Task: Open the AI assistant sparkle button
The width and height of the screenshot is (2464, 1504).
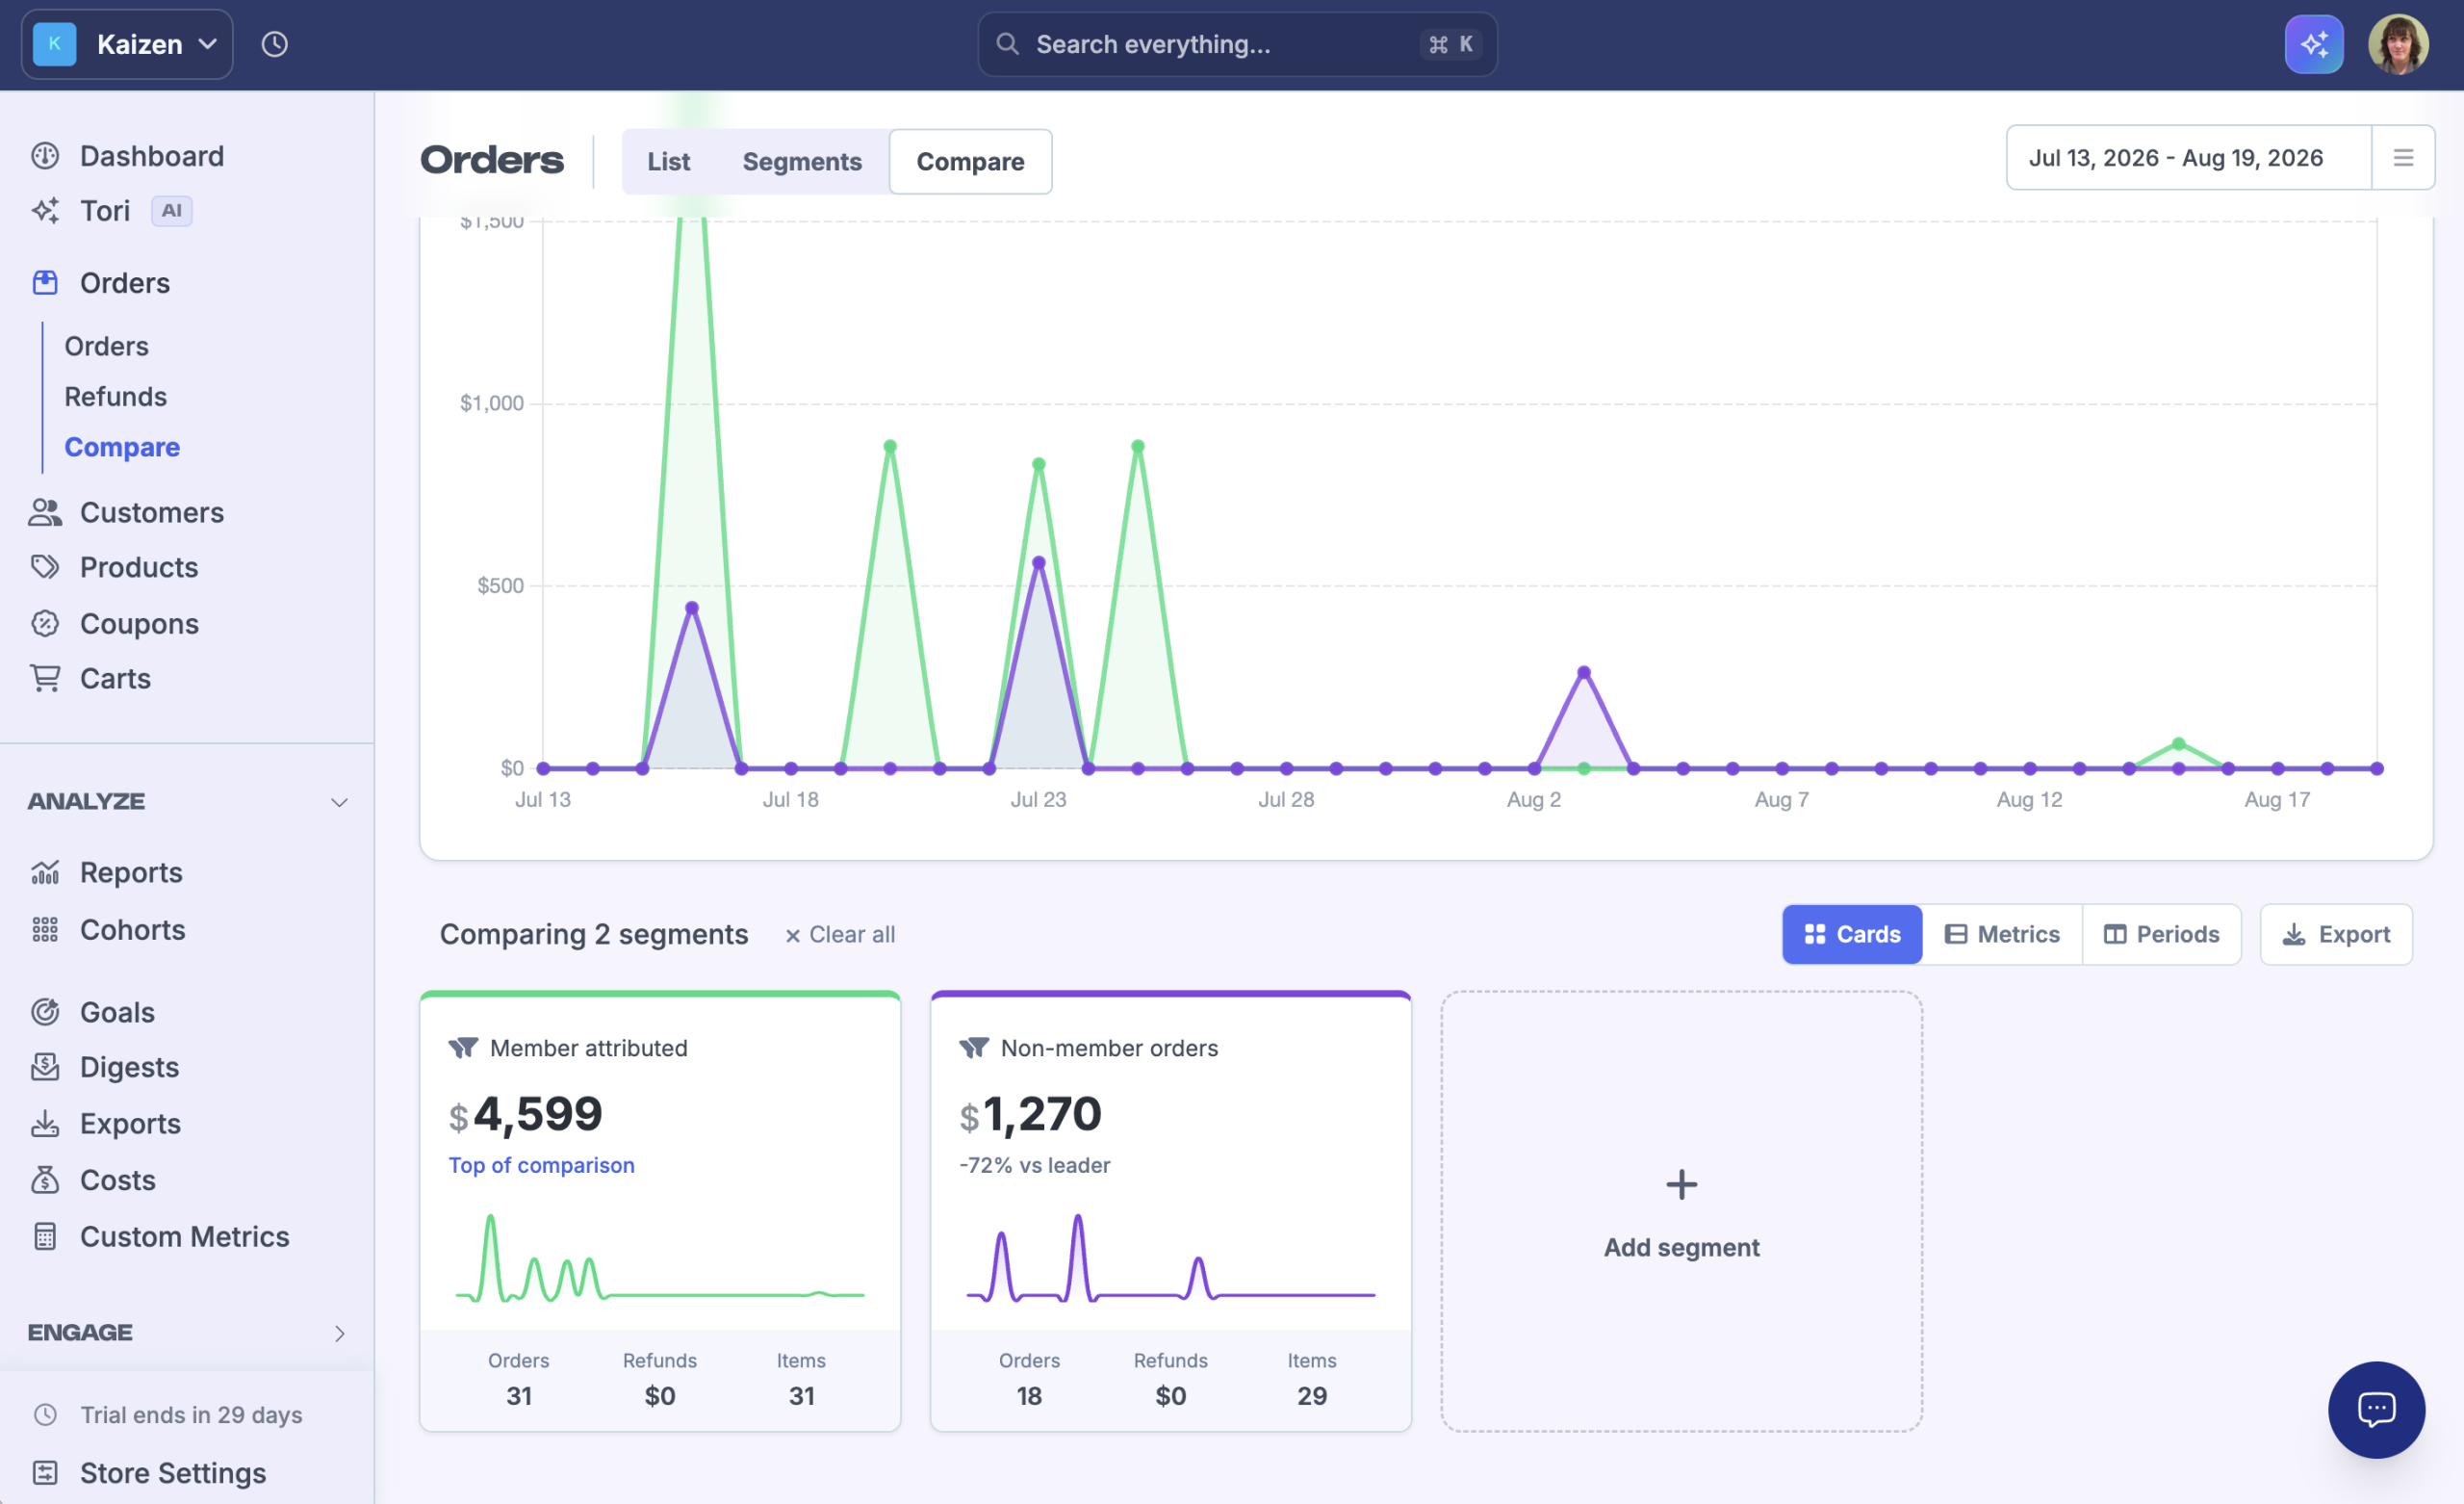Action: pyautogui.click(x=2314, y=44)
